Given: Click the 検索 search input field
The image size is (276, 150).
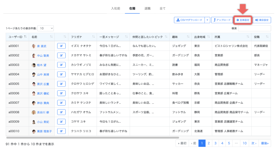Looking at the screenshot, I should coord(254,28).
